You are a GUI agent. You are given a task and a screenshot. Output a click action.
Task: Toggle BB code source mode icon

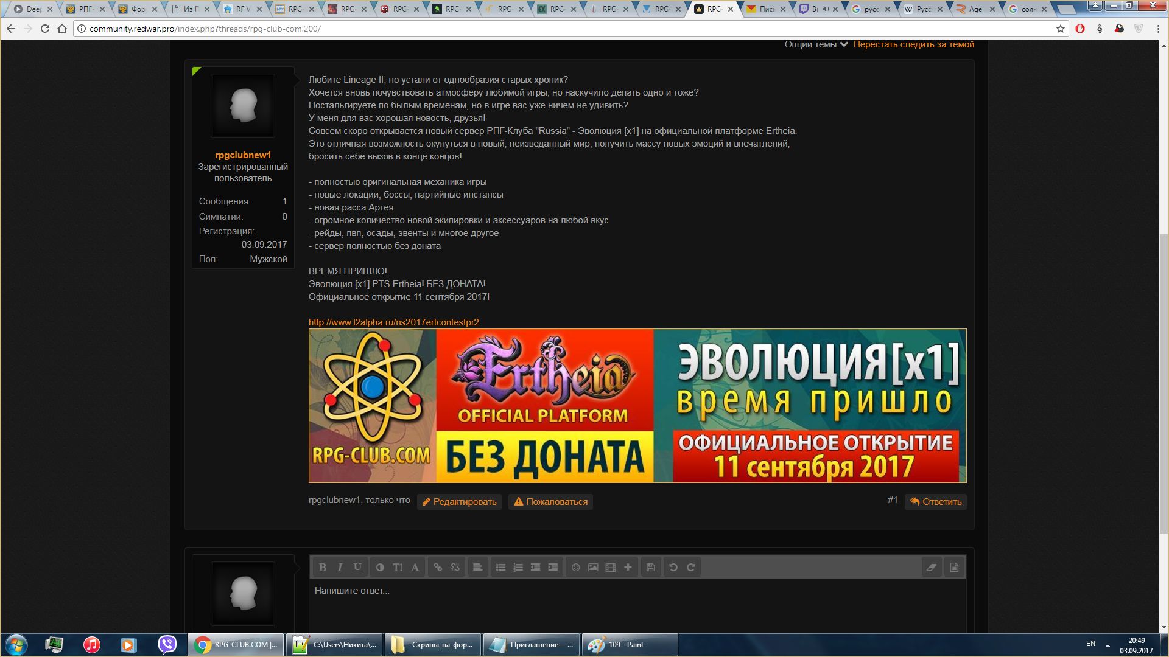pos(954,567)
